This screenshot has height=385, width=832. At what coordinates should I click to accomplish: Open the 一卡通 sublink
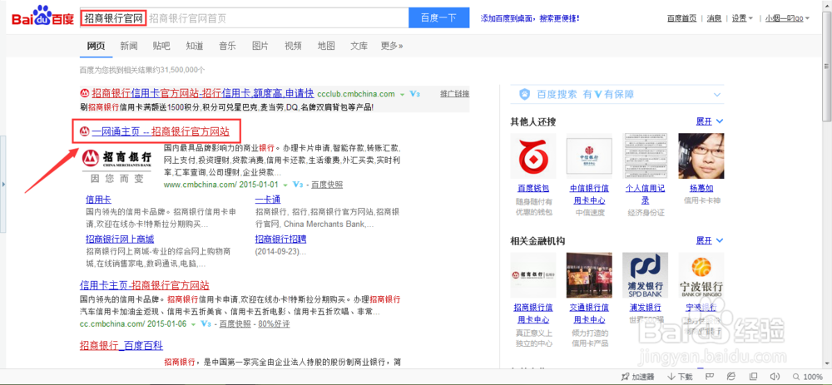pyautogui.click(x=268, y=200)
